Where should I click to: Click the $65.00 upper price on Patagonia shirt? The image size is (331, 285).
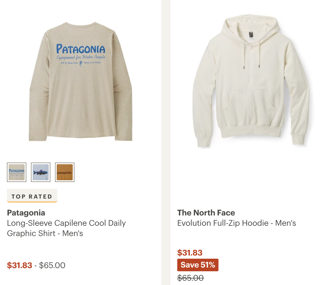[x=52, y=265]
